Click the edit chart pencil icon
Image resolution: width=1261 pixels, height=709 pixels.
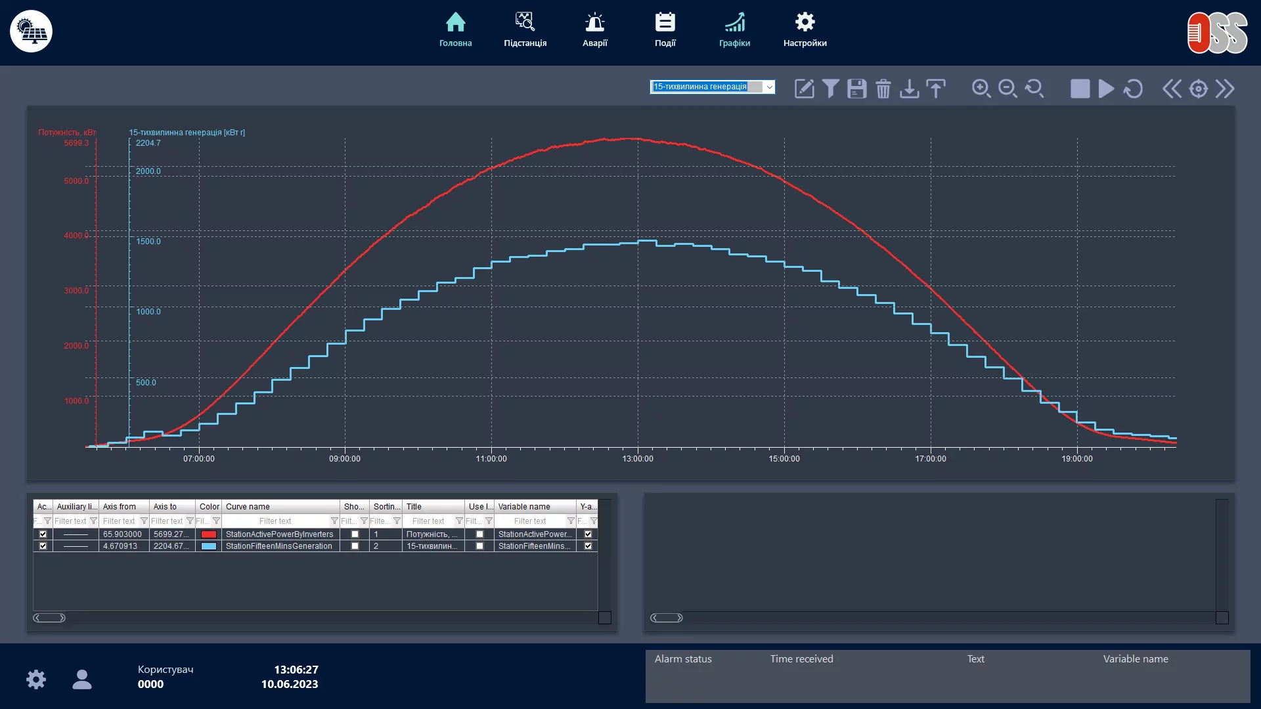pyautogui.click(x=804, y=89)
